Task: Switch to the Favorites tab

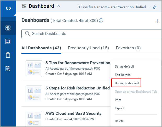Action: [128, 48]
